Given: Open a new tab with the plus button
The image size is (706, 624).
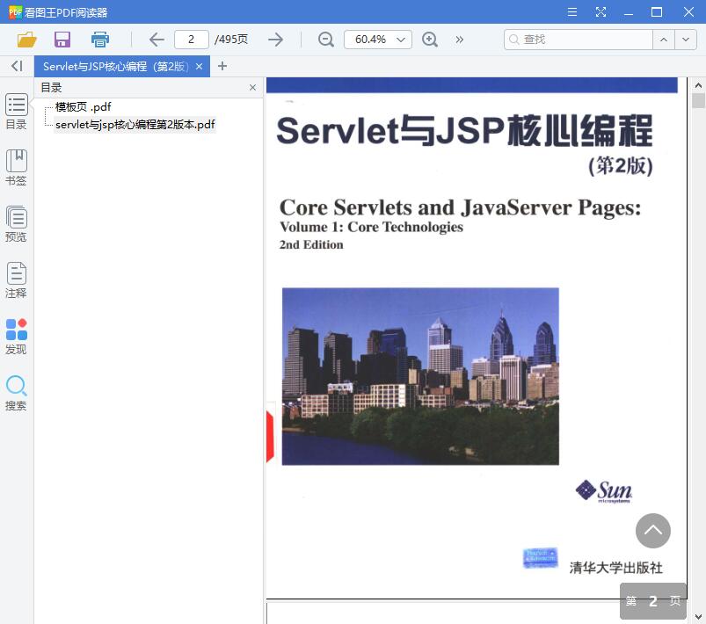Looking at the screenshot, I should 222,66.
